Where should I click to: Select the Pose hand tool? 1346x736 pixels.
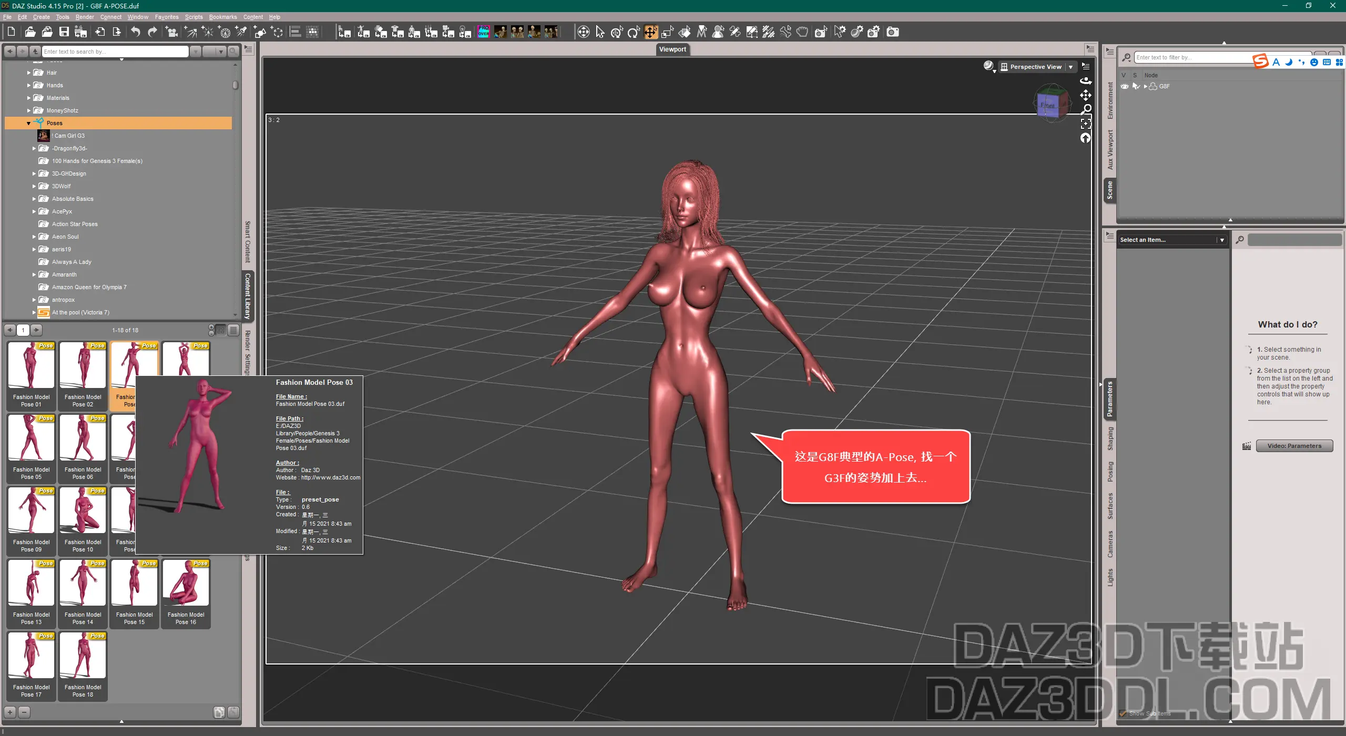(802, 32)
